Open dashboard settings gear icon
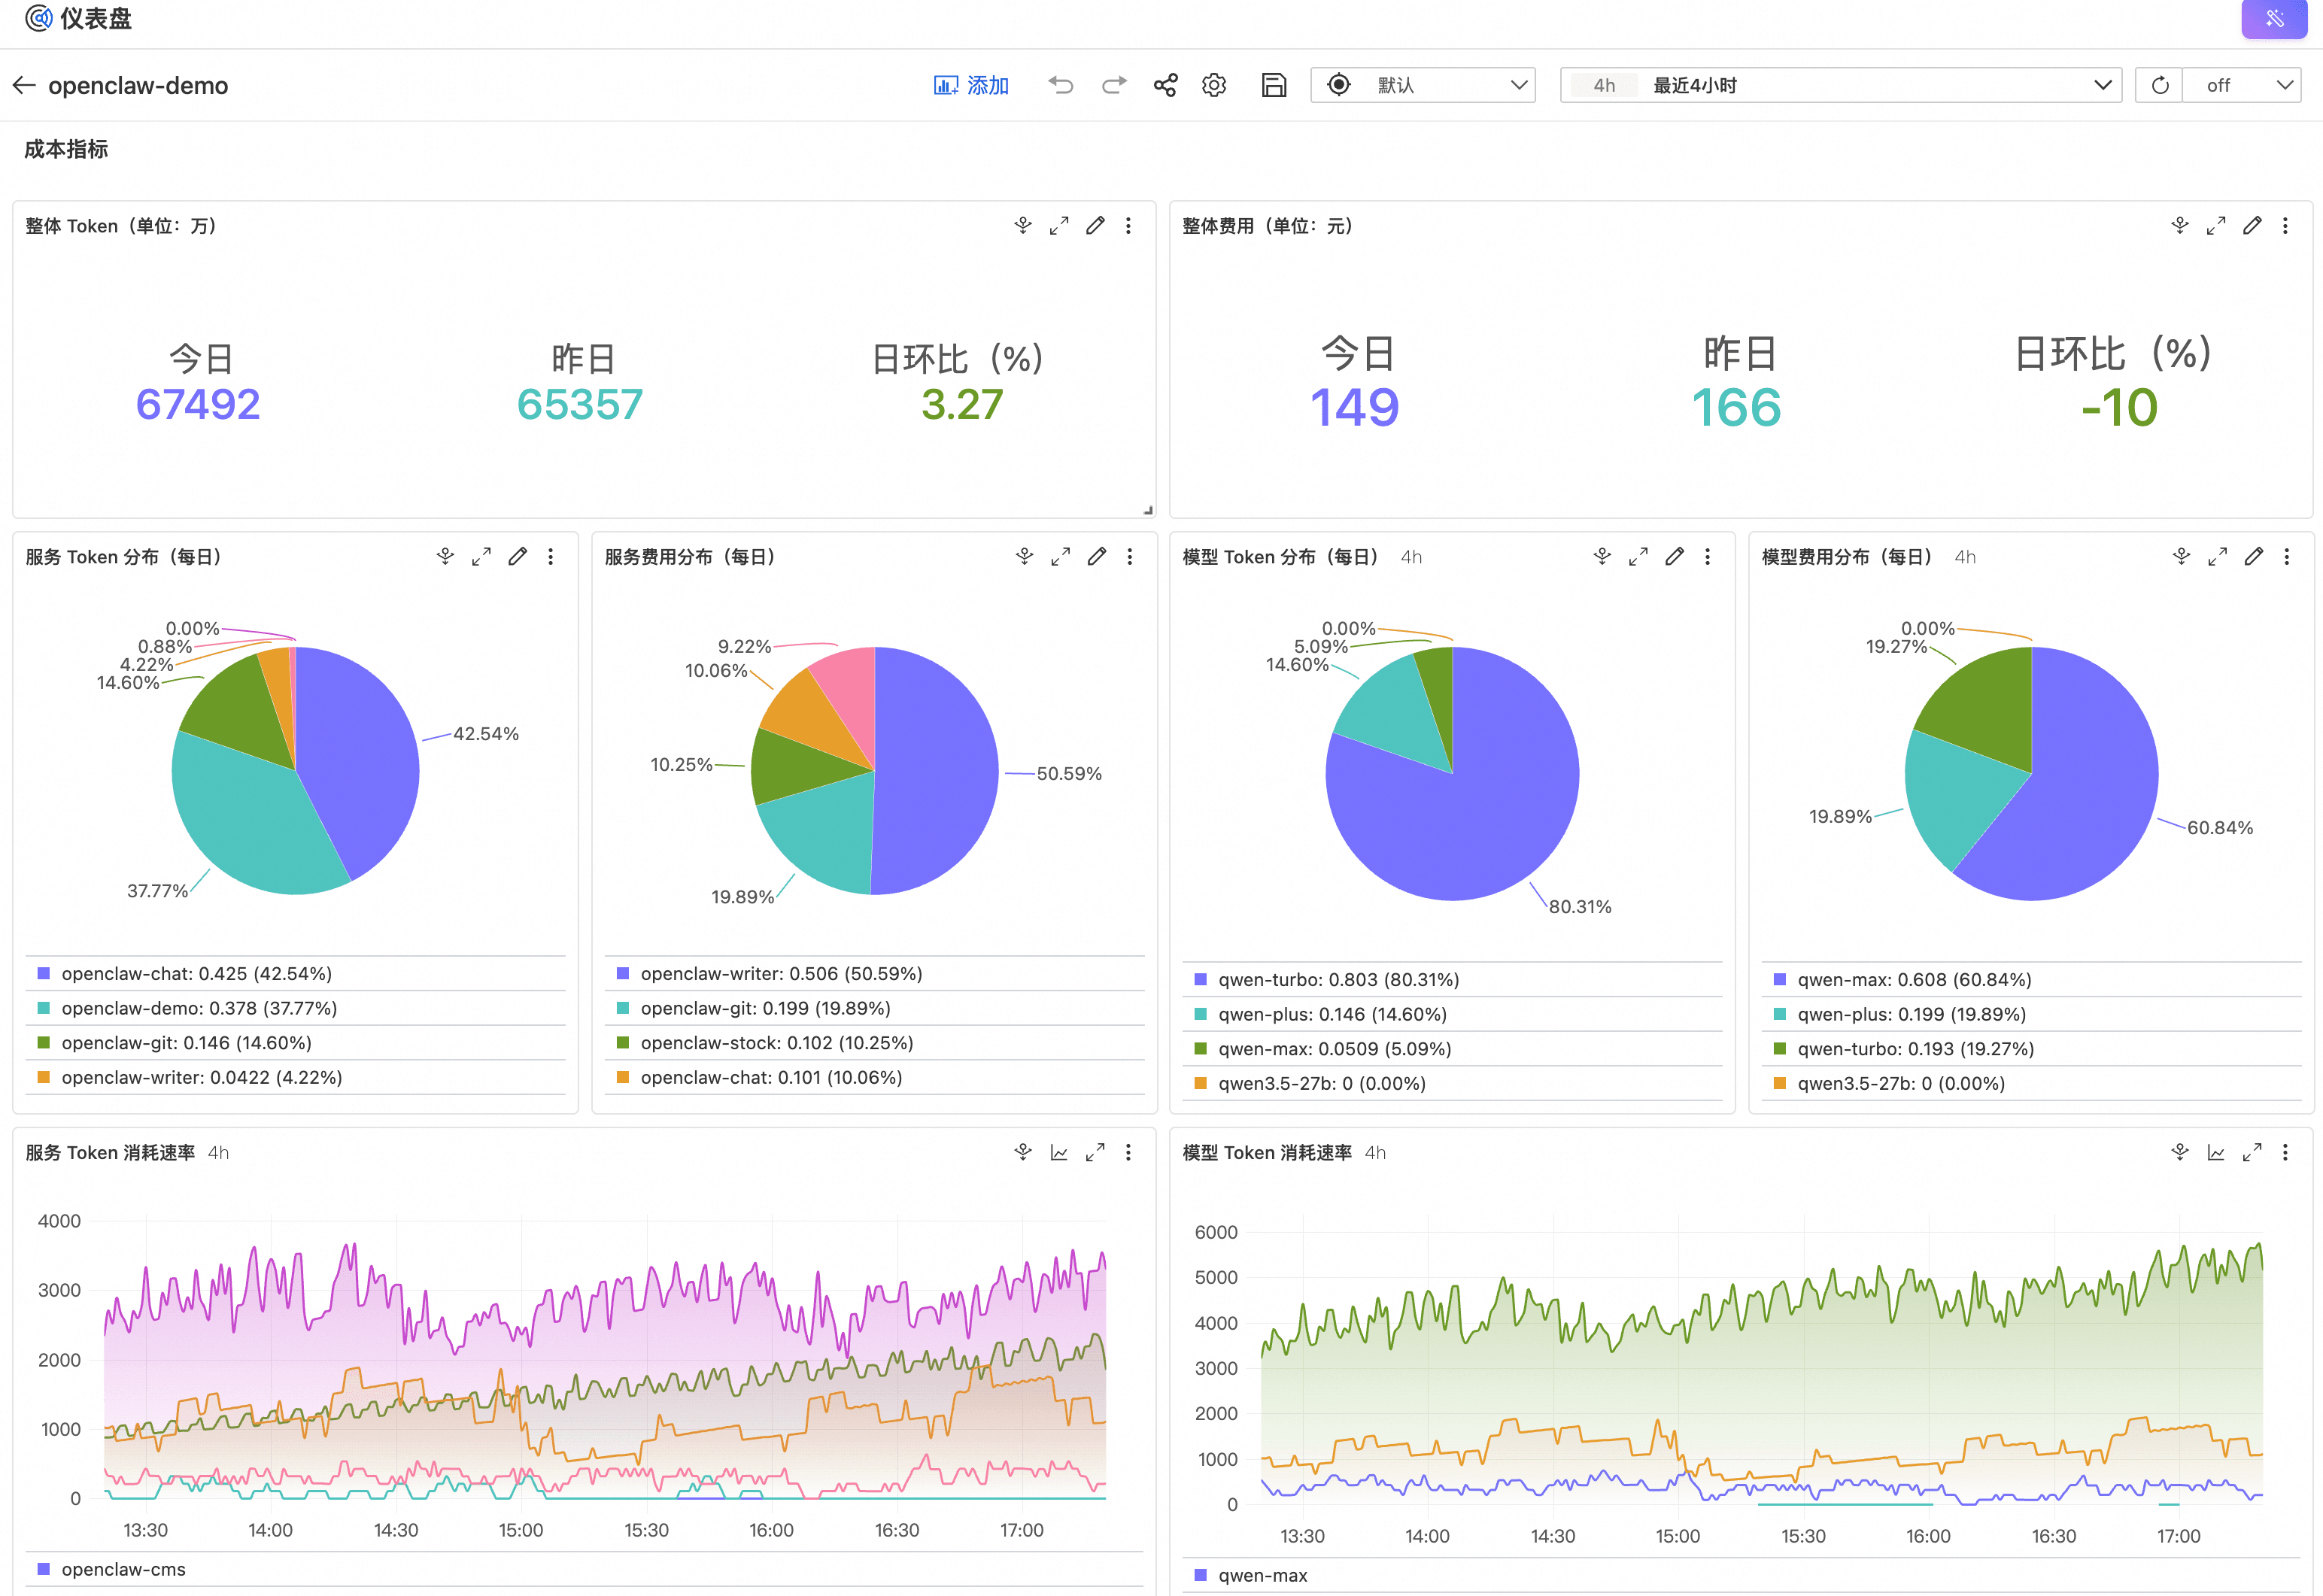 1214,86
